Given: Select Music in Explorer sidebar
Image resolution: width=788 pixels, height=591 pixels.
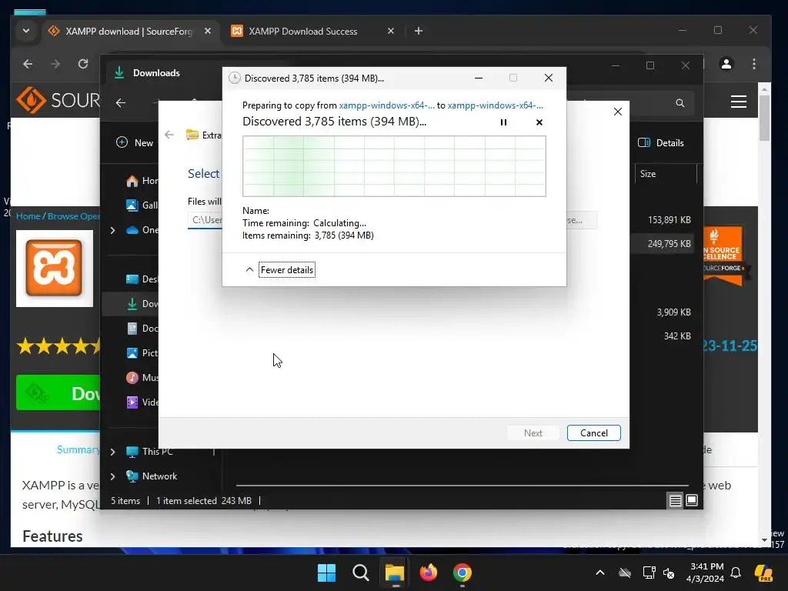Looking at the screenshot, I should click(x=142, y=377).
